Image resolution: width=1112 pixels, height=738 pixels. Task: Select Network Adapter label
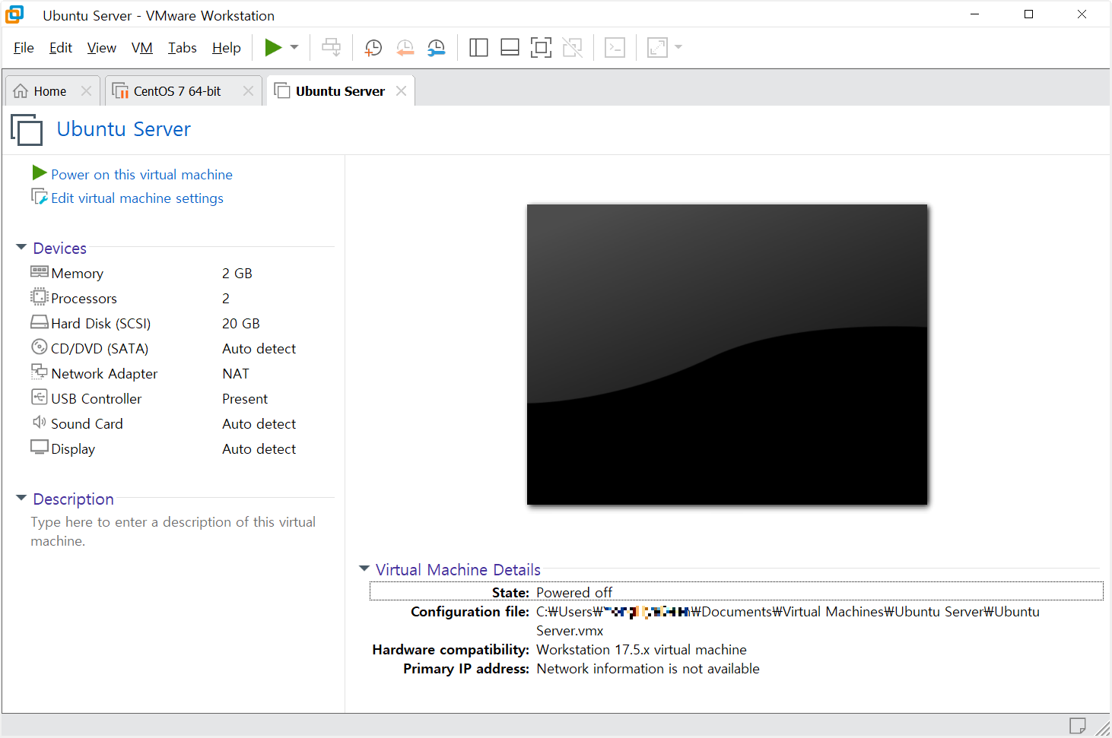tap(104, 374)
